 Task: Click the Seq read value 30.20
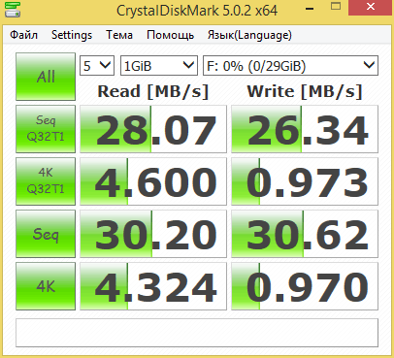point(153,234)
